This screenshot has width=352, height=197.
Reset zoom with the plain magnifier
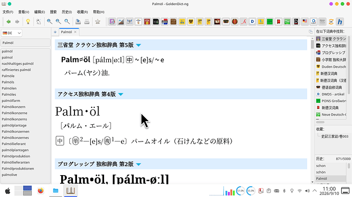[x=67, y=22]
